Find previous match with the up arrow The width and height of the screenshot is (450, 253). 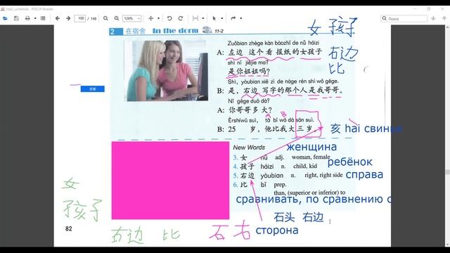click(x=444, y=18)
